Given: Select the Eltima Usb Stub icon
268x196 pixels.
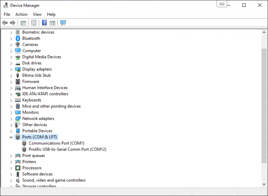Looking at the screenshot, I should 17,75.
